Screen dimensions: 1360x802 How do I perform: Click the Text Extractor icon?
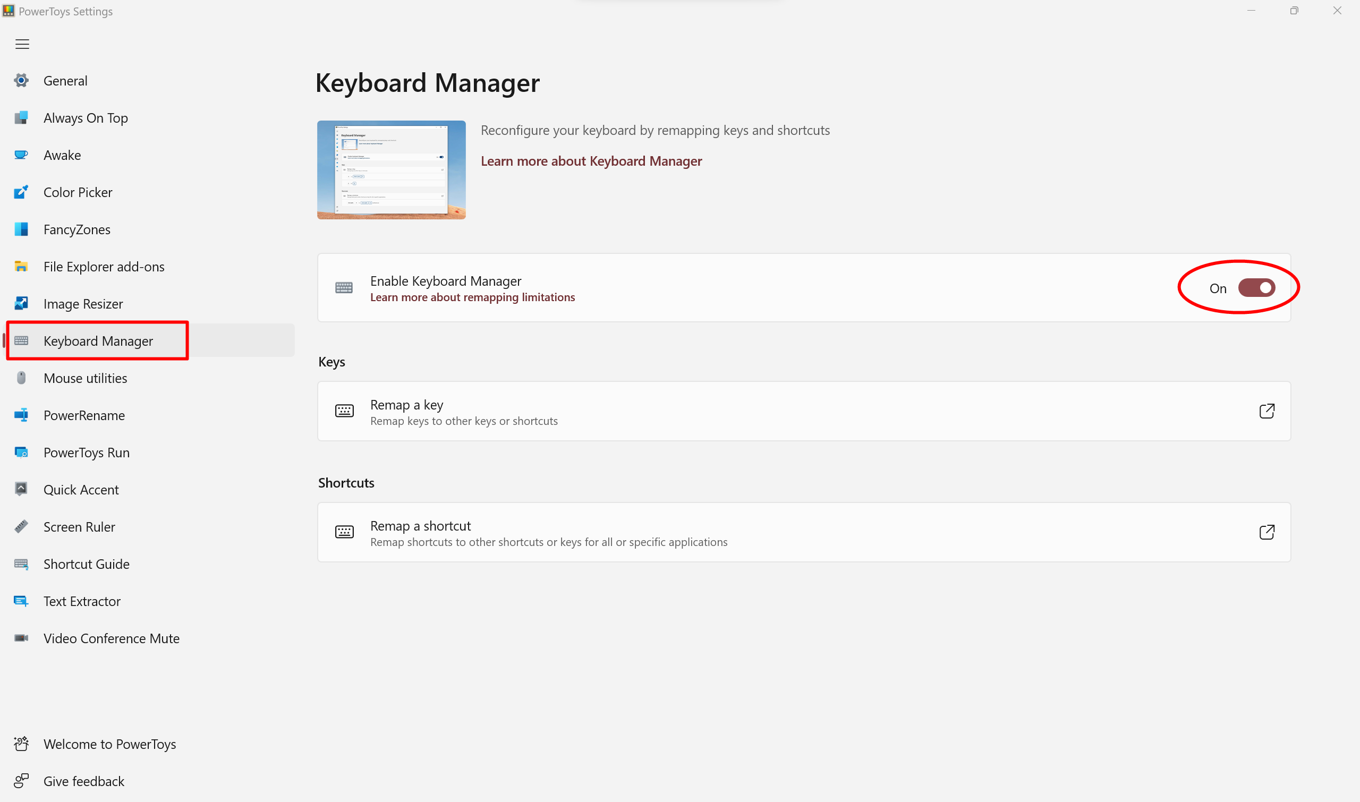tap(21, 601)
